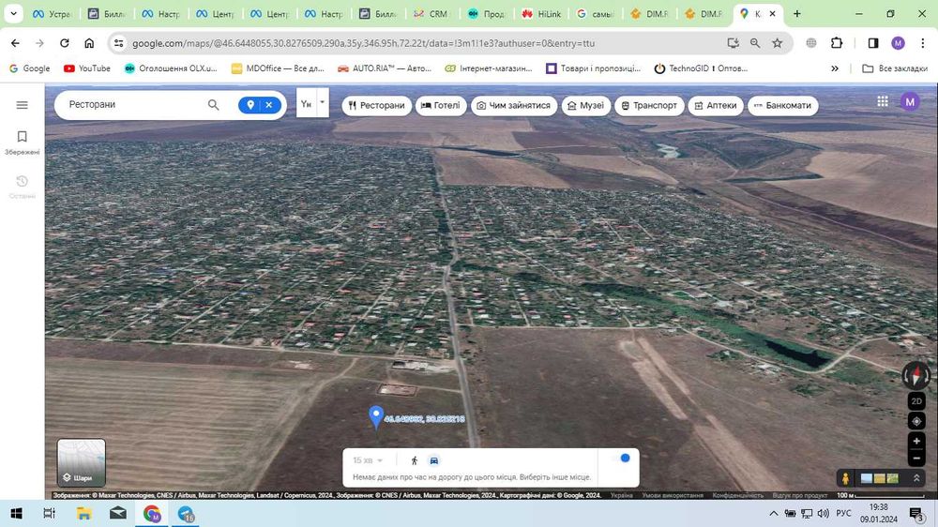Image resolution: width=938 pixels, height=527 pixels.
Task: Select walking travel mode
Action: tap(414, 460)
